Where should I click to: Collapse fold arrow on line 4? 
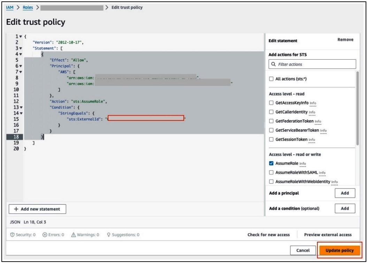[21, 54]
